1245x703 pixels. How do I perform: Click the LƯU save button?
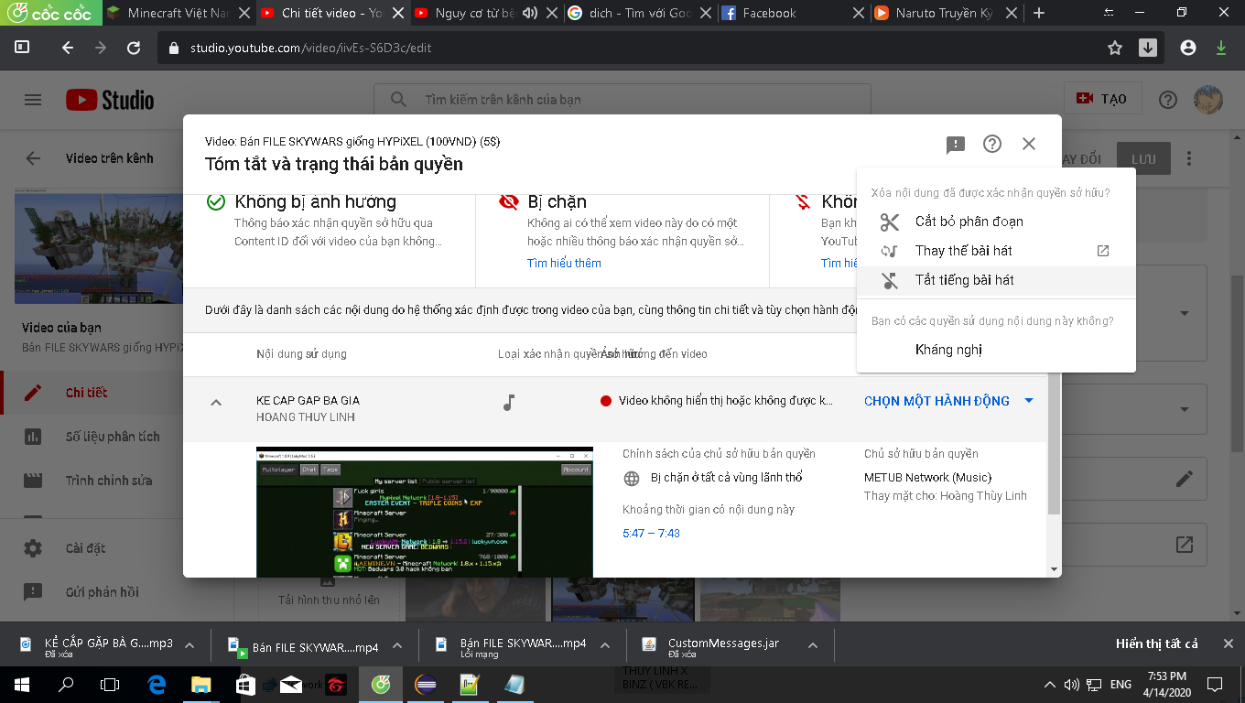[x=1143, y=158]
